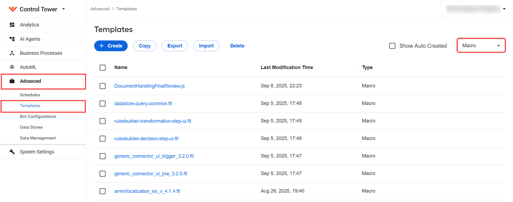Click the System Settings wrench icon

12,152
